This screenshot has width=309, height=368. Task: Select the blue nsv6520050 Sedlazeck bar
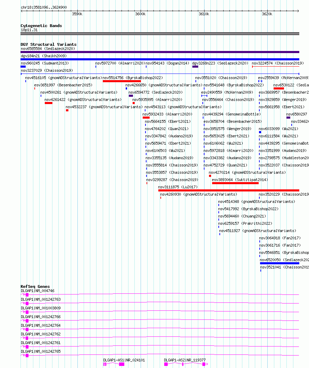279,263
